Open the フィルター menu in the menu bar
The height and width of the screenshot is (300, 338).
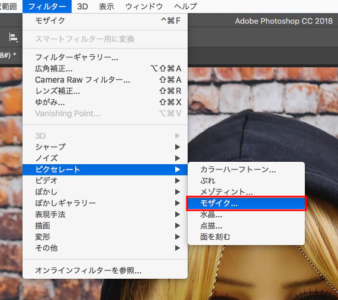[47, 6]
